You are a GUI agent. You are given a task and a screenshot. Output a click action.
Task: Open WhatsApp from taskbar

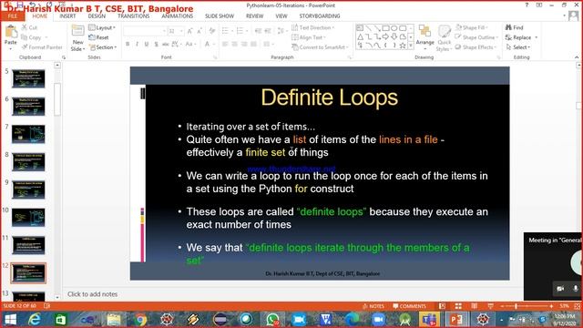[x=272, y=320]
